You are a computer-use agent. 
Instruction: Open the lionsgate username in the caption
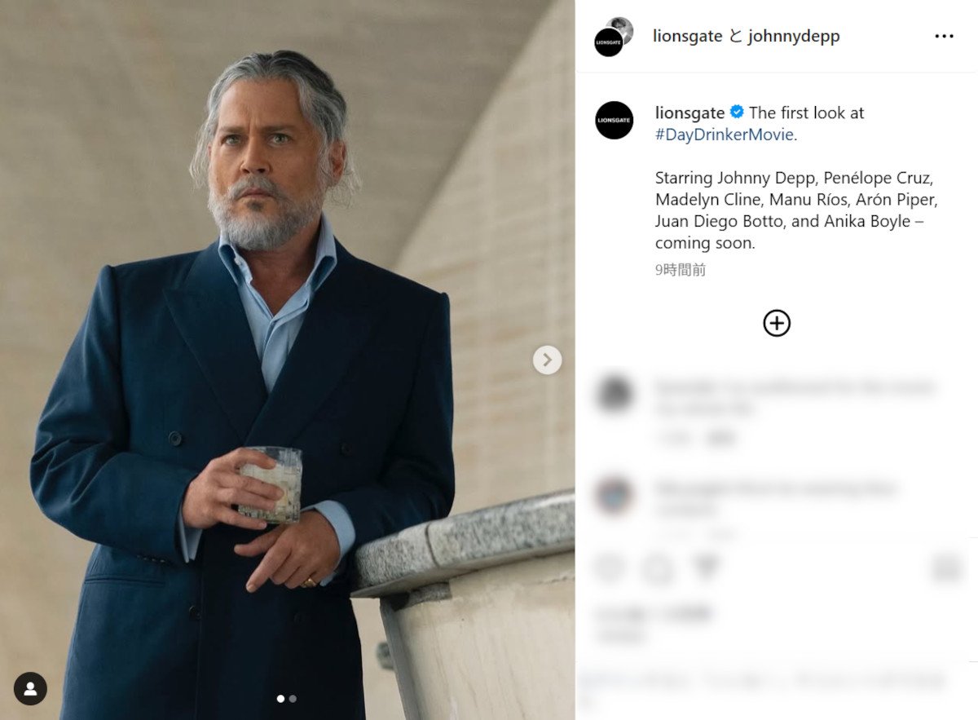coord(689,113)
